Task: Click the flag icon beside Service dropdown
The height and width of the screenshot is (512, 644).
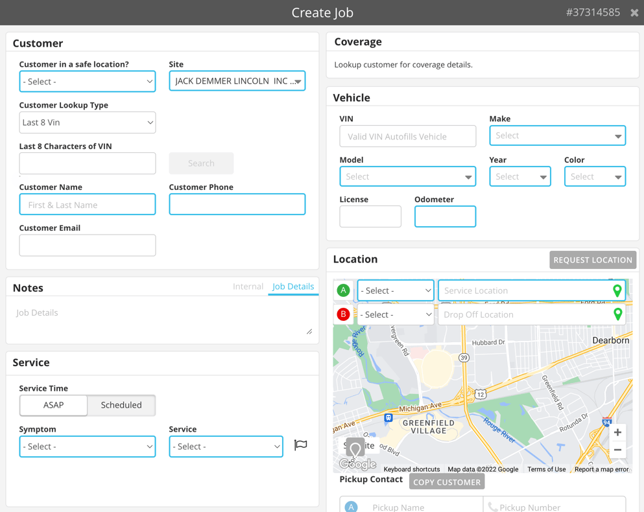Action: (x=300, y=445)
